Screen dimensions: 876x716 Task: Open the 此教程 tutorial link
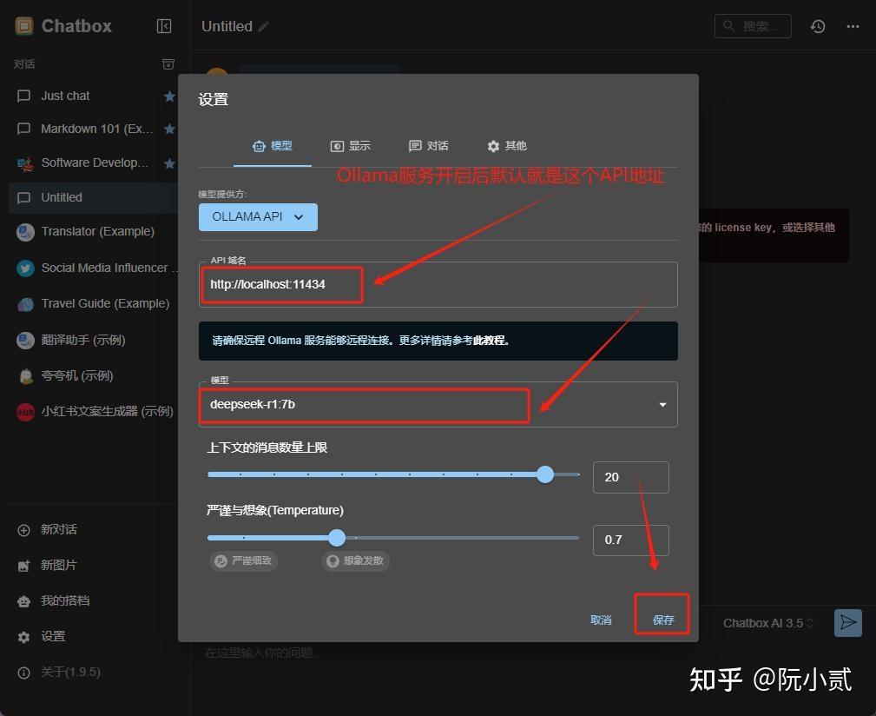491,340
